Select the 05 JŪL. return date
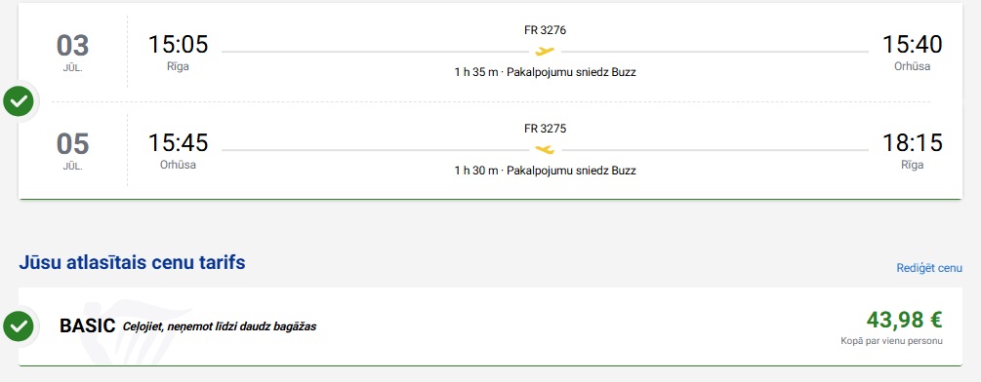This screenshot has height=382, width=981. coord(72,151)
